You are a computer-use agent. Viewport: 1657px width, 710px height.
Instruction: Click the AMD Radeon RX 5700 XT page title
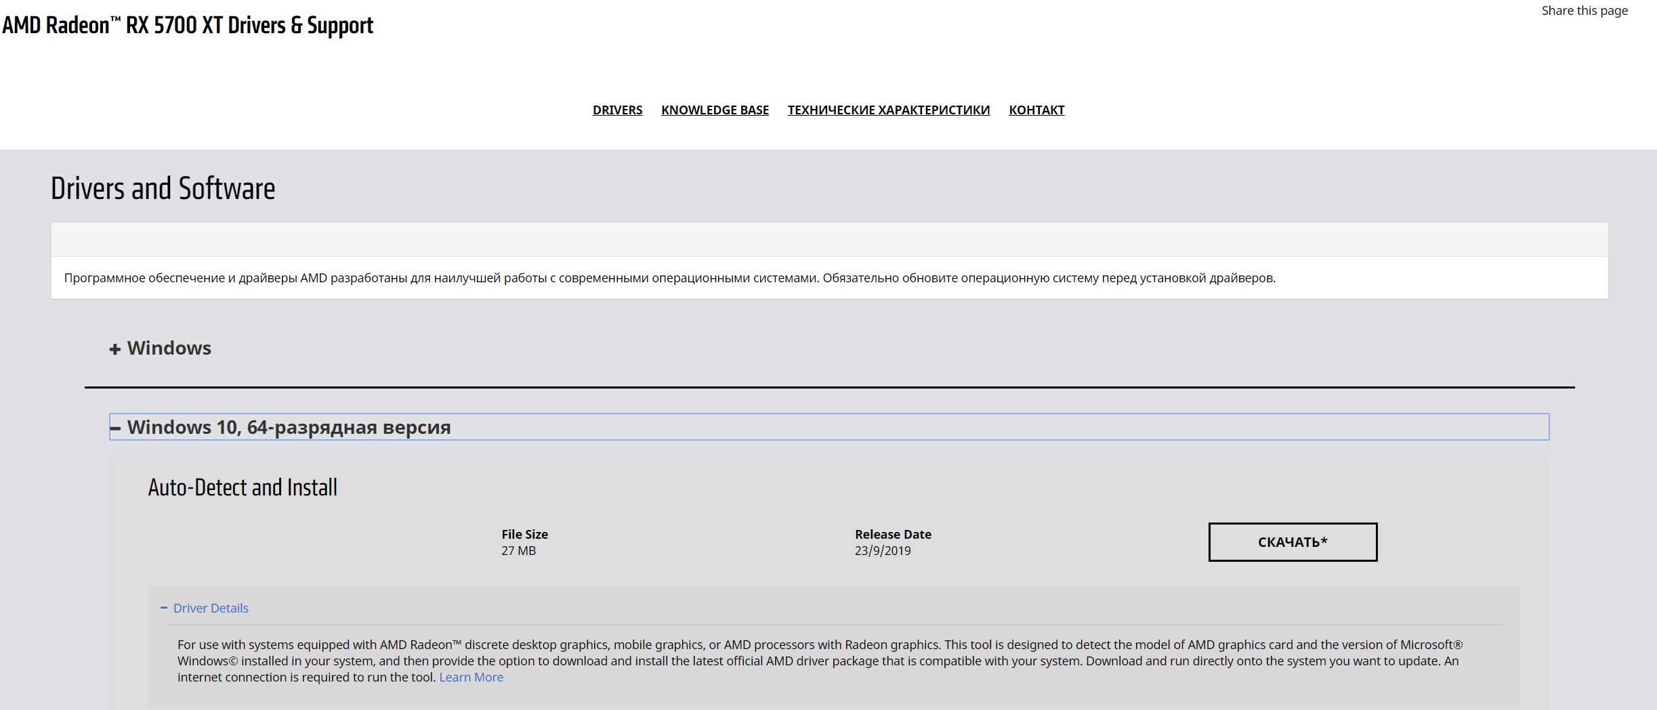pyautogui.click(x=188, y=25)
